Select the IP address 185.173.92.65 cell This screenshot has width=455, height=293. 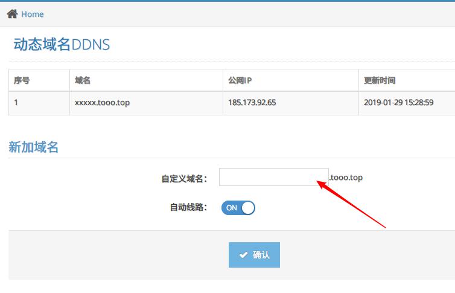click(x=252, y=103)
